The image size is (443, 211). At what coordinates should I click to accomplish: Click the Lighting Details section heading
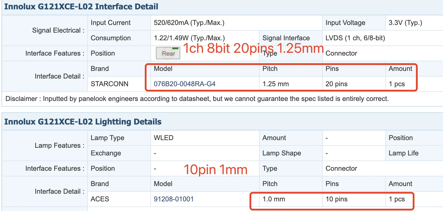(x=83, y=122)
